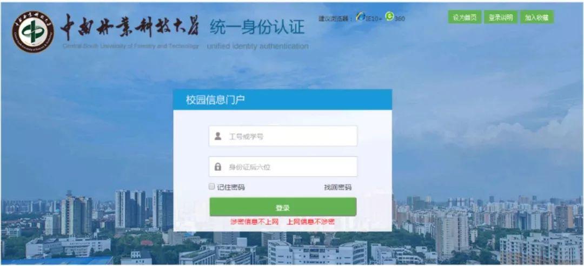Screen dimensions: 584x266
Task: Click the calligraphy university name banner
Action: tap(130, 27)
